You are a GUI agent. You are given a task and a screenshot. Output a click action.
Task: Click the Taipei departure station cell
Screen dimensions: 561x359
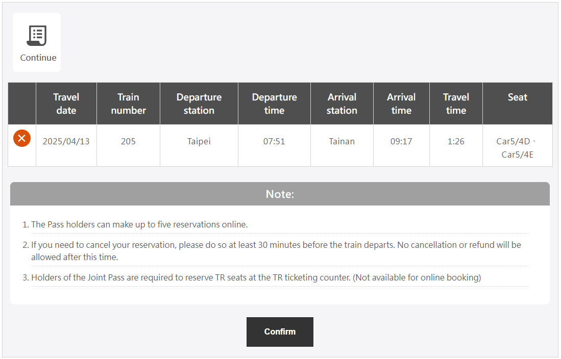(x=199, y=141)
